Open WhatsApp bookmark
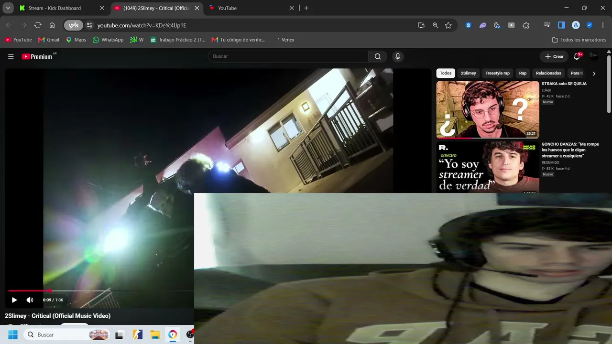The width and height of the screenshot is (612, 344). coord(108,40)
